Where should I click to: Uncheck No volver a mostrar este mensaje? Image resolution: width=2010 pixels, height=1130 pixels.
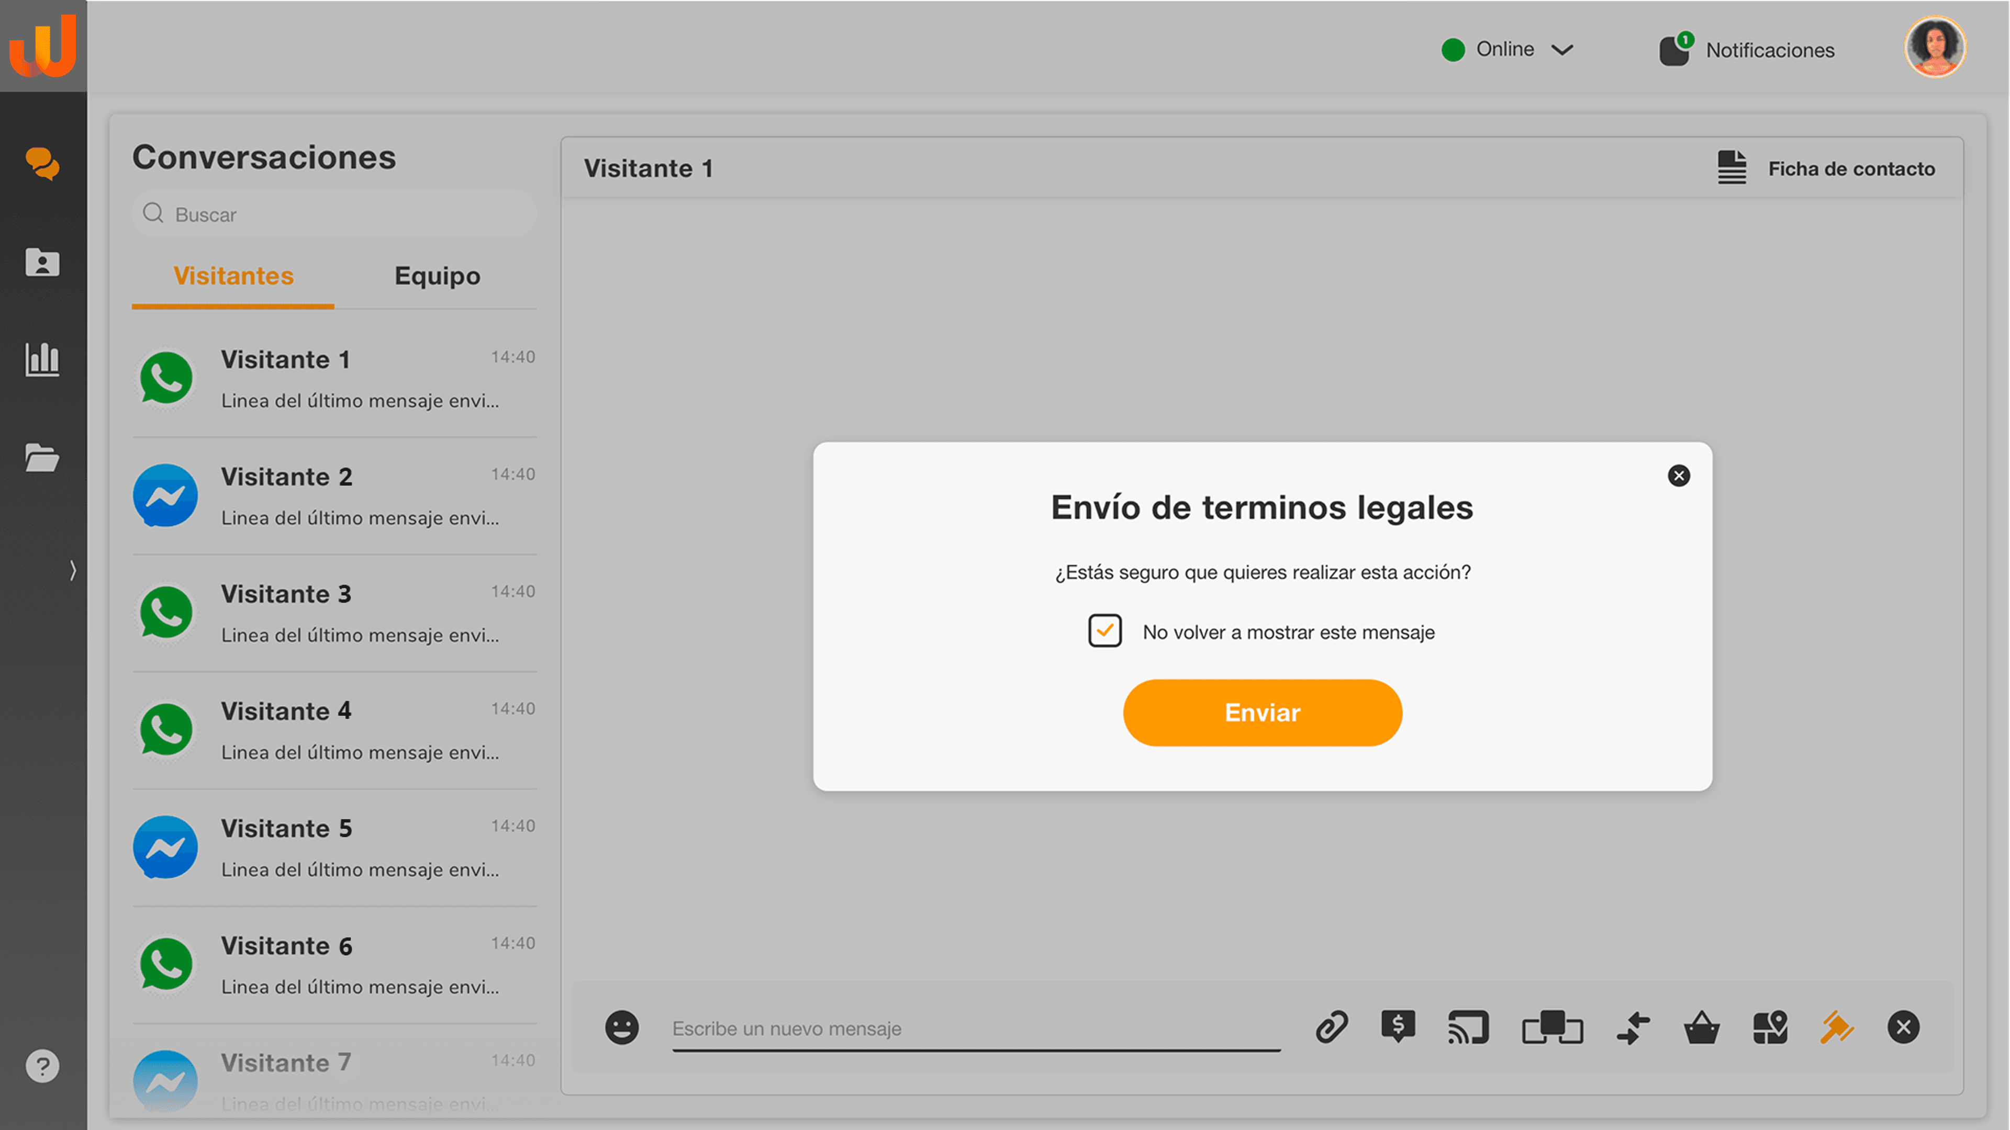coord(1105,631)
